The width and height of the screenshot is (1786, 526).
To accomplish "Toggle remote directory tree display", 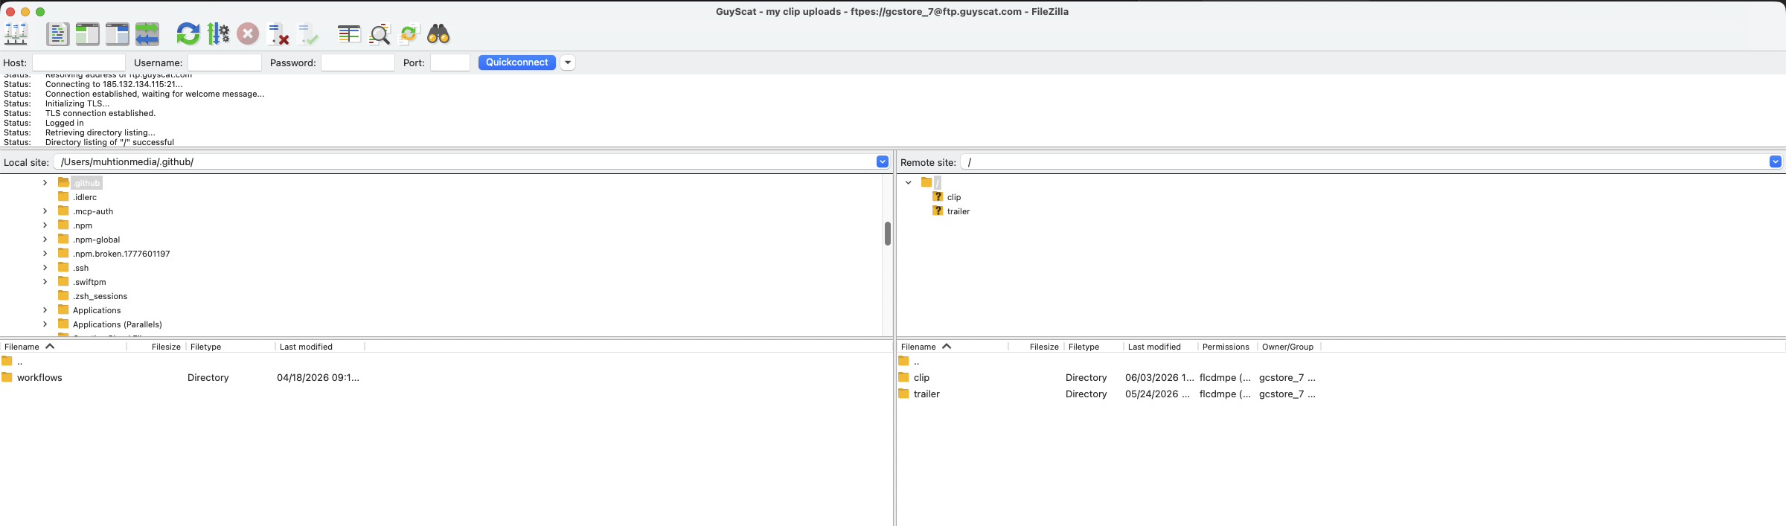I will tap(117, 33).
